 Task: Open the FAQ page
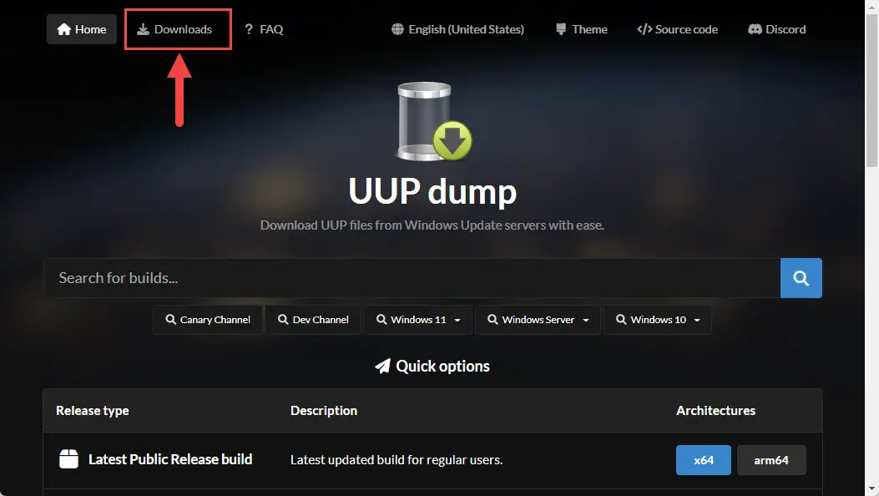[264, 29]
